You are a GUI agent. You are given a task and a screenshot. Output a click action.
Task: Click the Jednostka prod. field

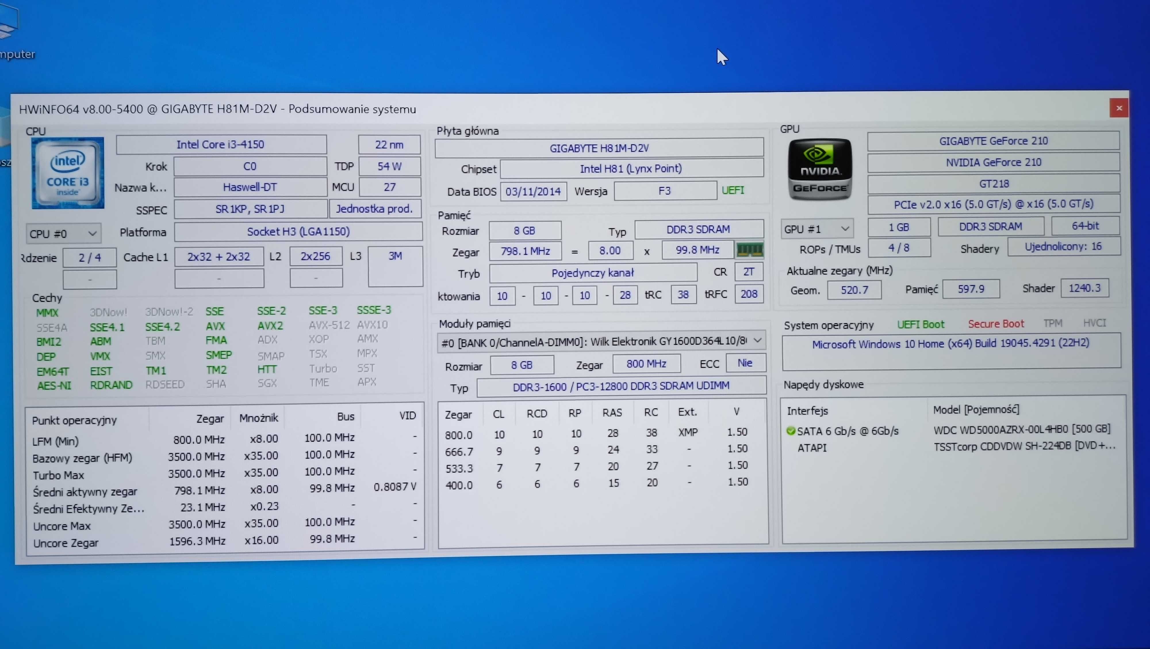coord(375,209)
